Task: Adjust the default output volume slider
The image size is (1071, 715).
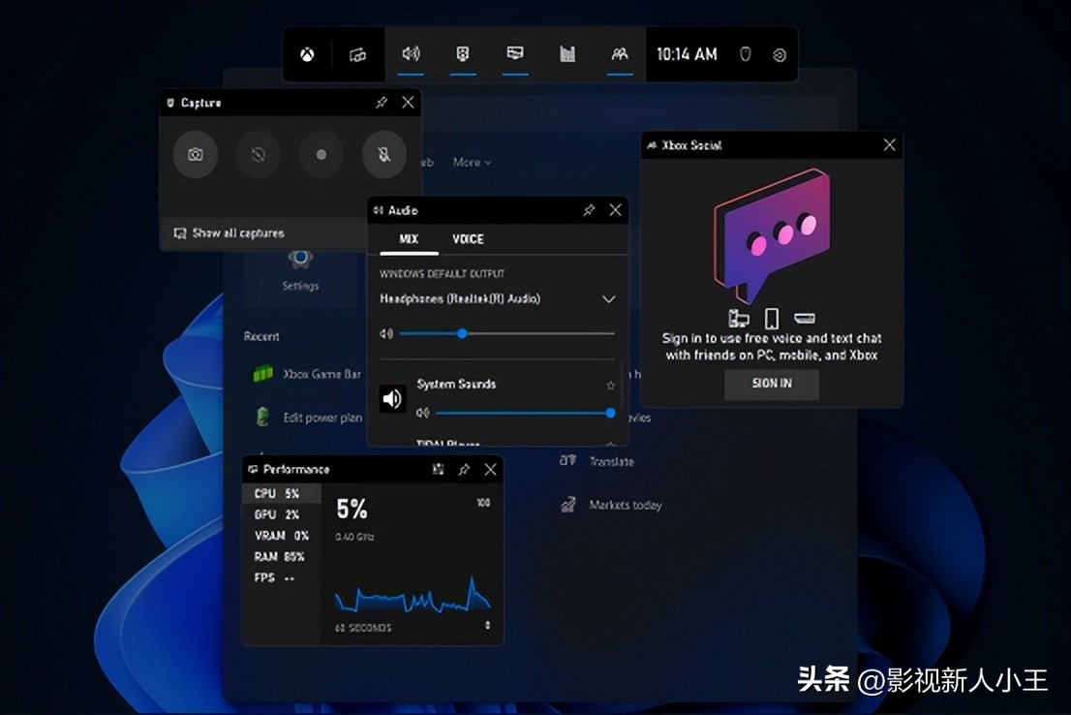Action: [x=506, y=333]
